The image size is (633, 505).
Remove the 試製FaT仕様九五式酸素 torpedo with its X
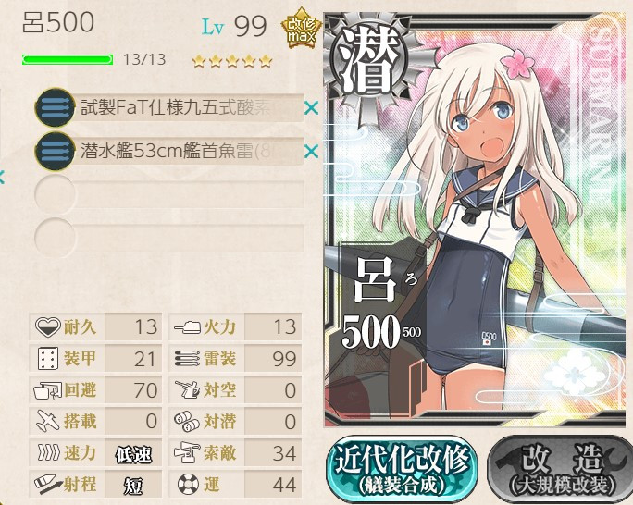point(312,108)
